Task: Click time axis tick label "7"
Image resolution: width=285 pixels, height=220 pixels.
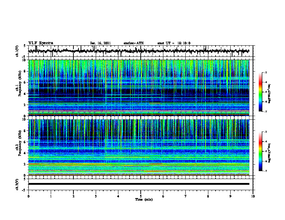Action: [x=186, y=196]
